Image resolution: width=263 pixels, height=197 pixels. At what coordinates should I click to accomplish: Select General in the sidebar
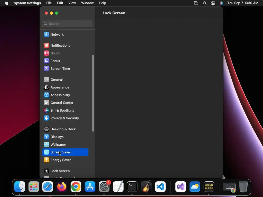click(x=65, y=80)
